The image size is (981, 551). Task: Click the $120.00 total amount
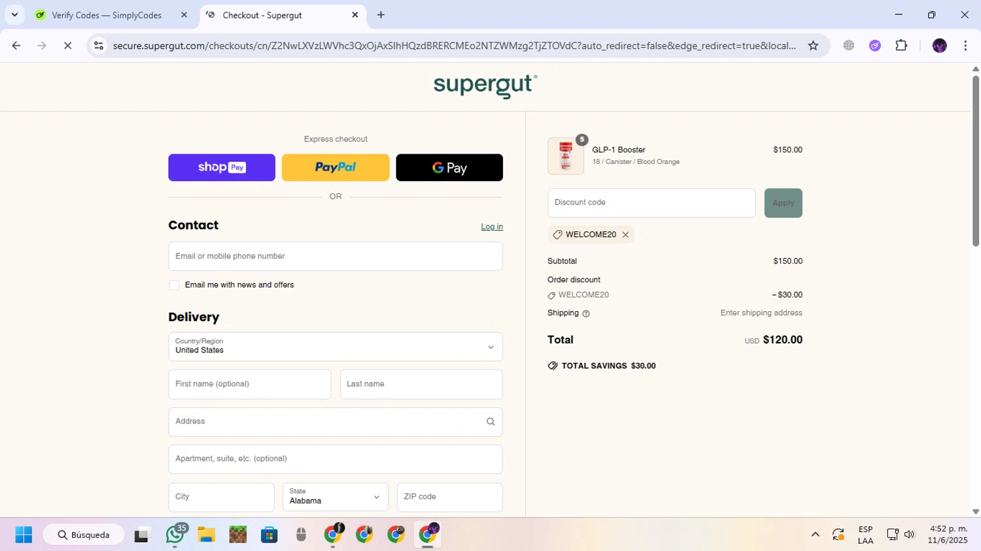coord(783,340)
